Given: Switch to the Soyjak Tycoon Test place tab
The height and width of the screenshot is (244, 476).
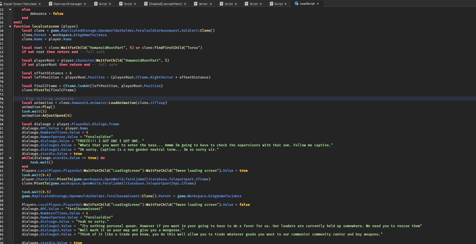Looking at the screenshot, I should pyautogui.click(x=20, y=4).
